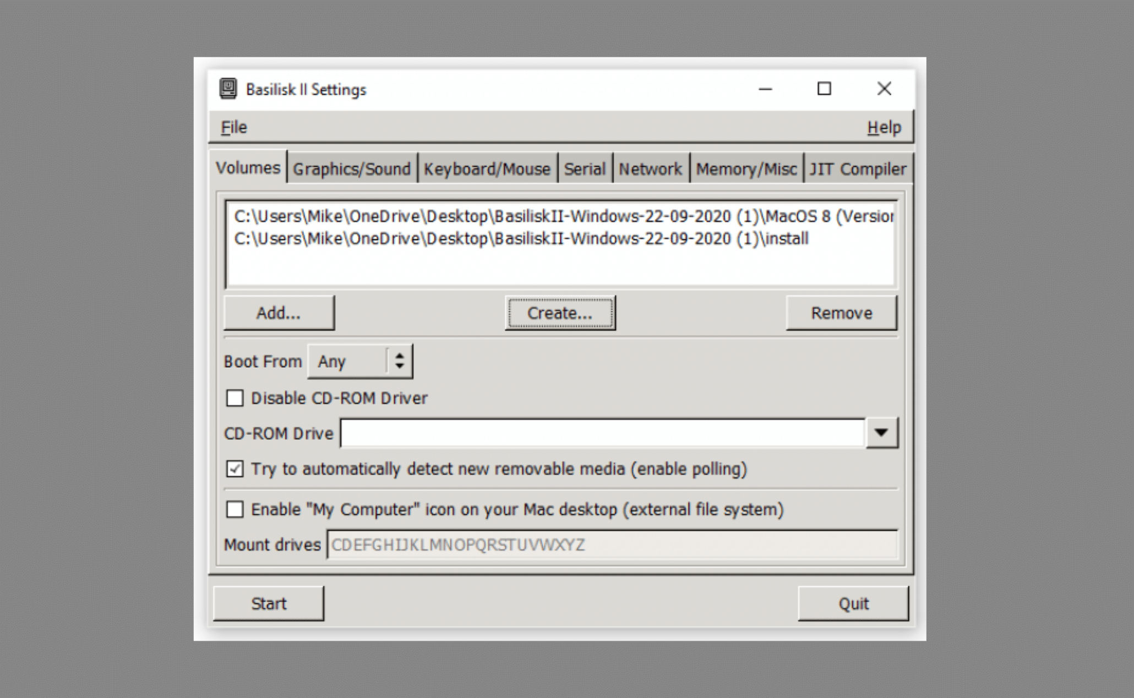Click the Add... button
The width and height of the screenshot is (1134, 698).
279,313
